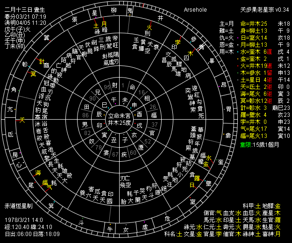Screen dimensions: 292x243
Task: Select the yellow 羅 marker on chart
Action: tap(197, 179)
